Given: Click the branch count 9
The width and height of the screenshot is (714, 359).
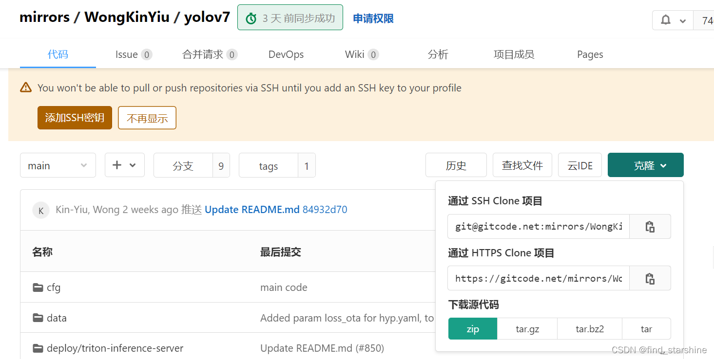Looking at the screenshot, I should pyautogui.click(x=221, y=165).
